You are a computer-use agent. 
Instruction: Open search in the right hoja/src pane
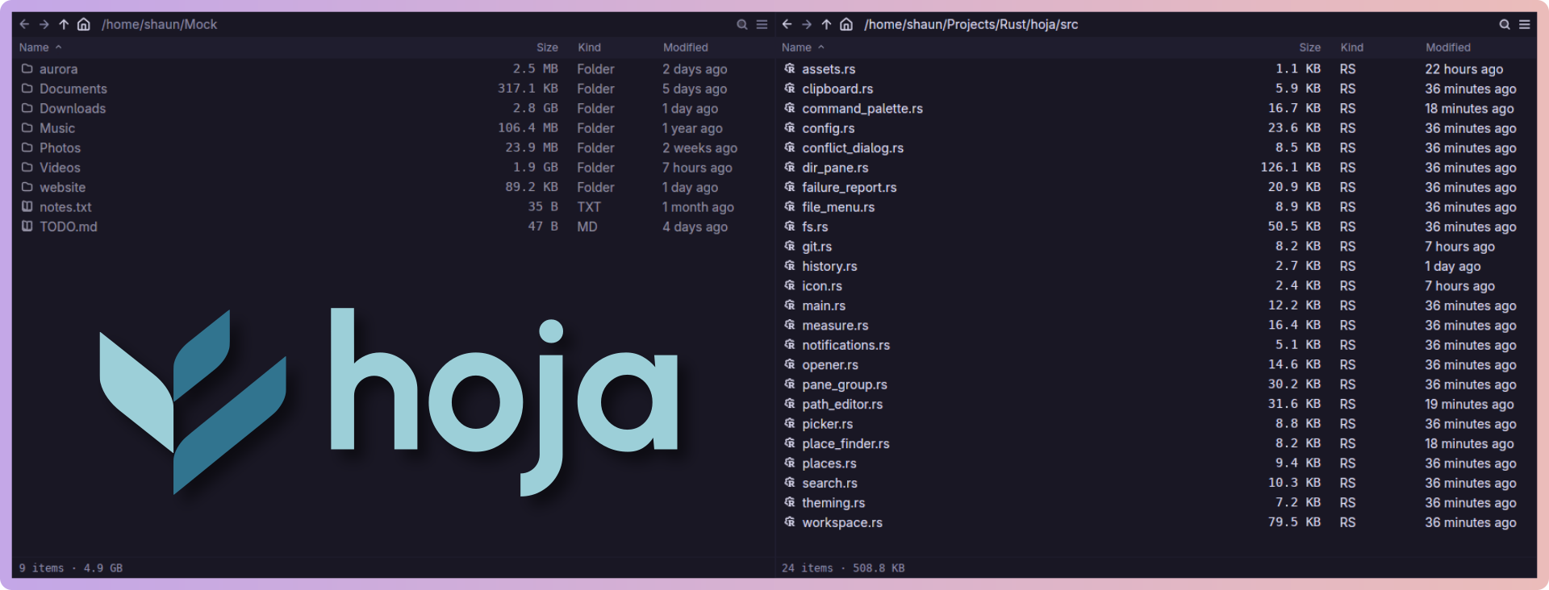click(1505, 24)
